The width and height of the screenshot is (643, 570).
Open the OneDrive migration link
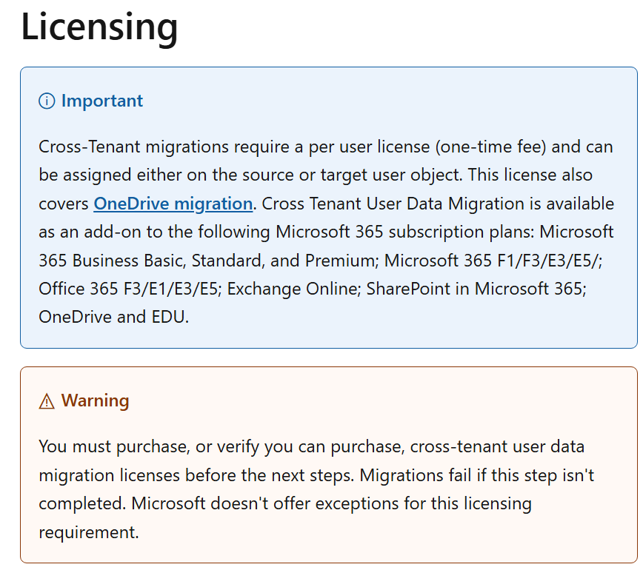(173, 204)
